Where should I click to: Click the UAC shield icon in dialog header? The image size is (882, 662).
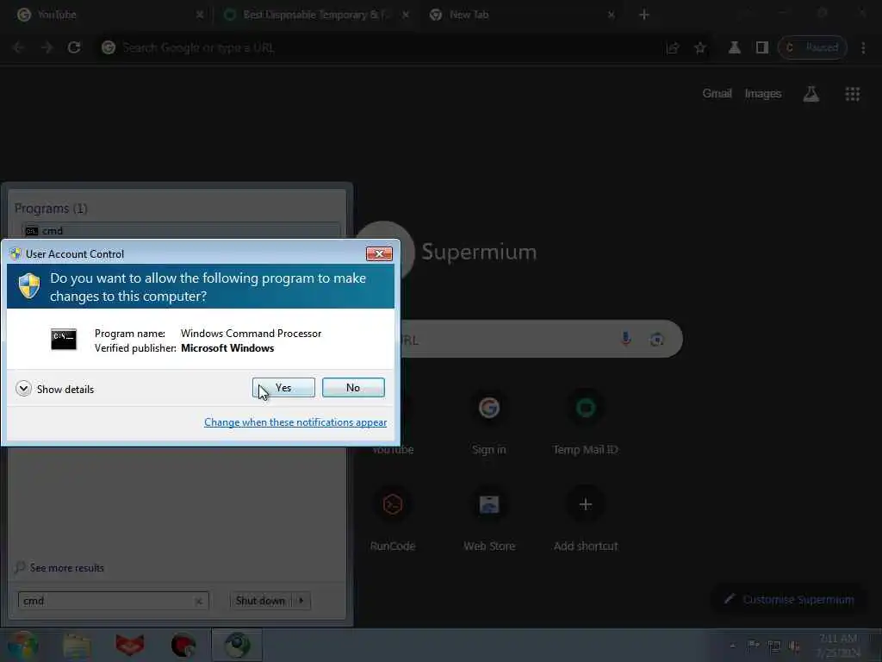click(x=28, y=286)
